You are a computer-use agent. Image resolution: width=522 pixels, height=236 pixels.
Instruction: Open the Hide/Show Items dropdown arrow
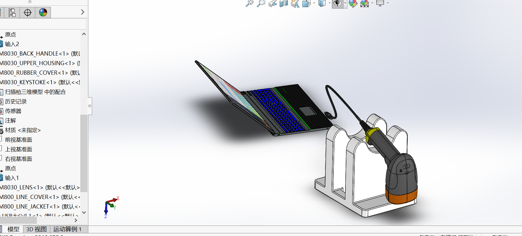pos(345,3)
